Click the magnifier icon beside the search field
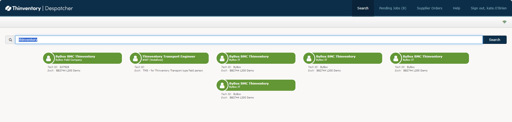This screenshot has height=122, width=512. (x=10, y=40)
